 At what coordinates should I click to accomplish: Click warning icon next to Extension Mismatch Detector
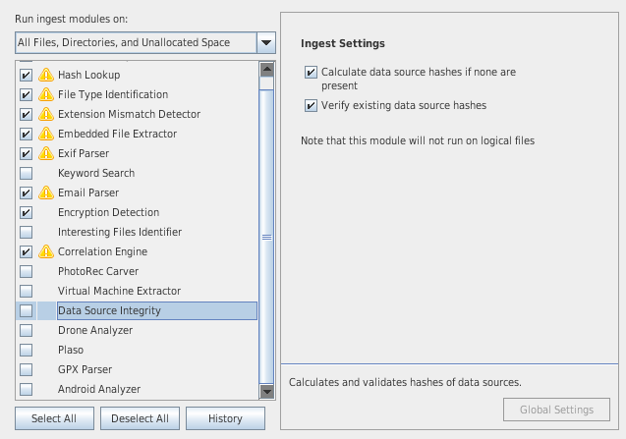click(45, 115)
